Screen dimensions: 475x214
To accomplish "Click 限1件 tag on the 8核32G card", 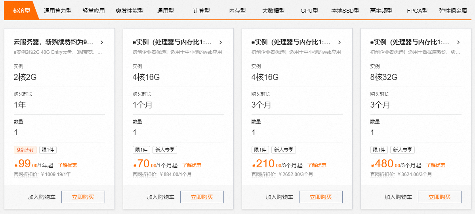I will 379,150.
